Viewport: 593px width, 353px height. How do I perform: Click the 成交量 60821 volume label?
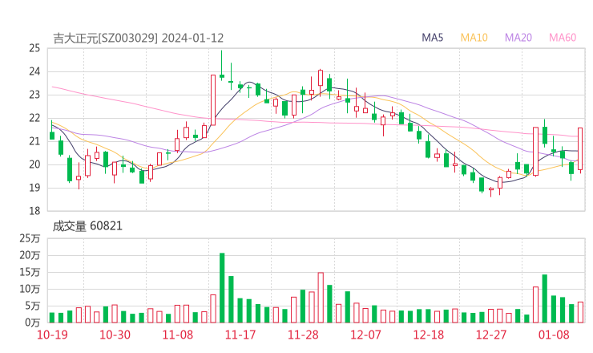(x=87, y=226)
